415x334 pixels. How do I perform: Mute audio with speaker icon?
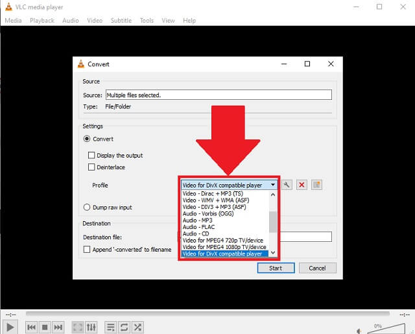(x=359, y=331)
